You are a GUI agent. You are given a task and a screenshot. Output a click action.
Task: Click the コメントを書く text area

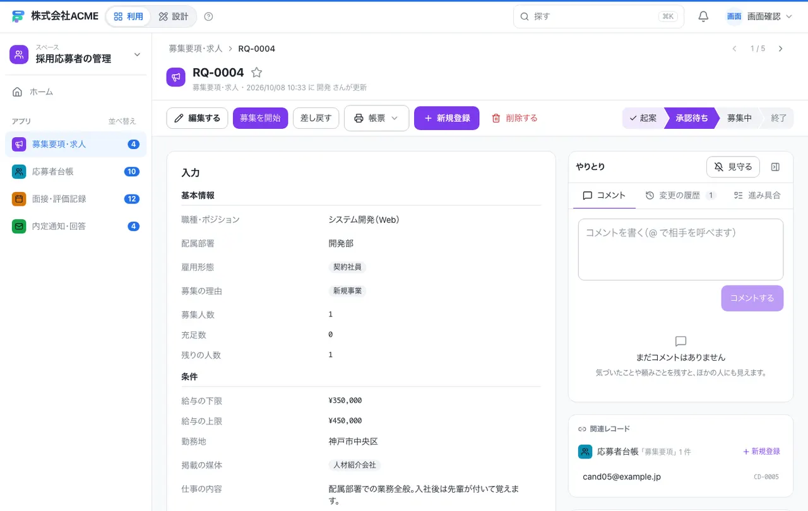click(680, 249)
